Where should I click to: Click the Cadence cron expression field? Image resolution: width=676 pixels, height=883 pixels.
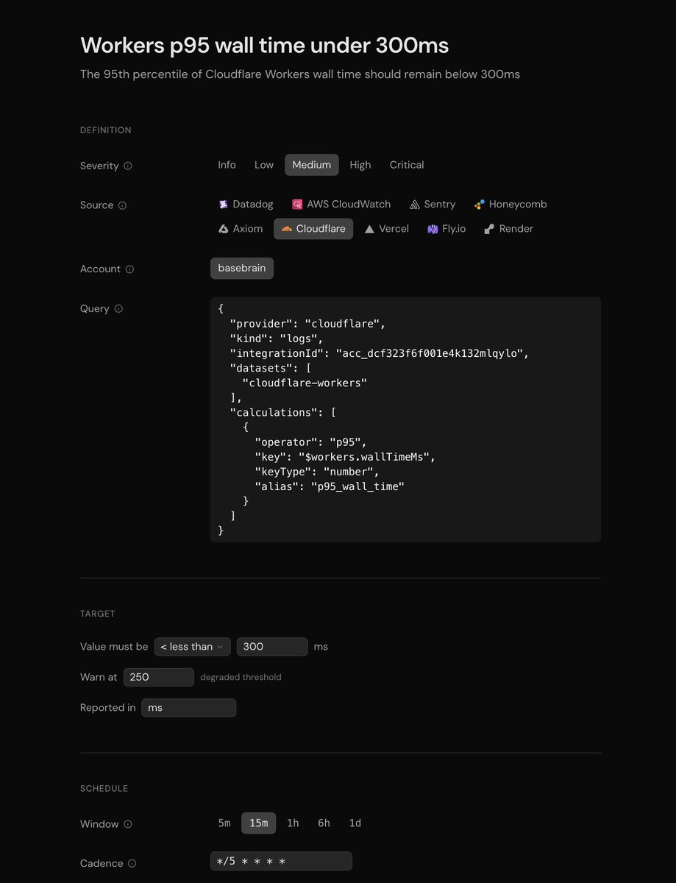[x=281, y=862]
